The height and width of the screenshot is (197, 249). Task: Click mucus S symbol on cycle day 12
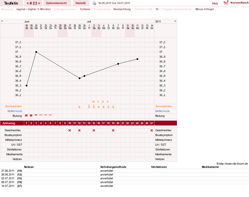point(79,107)
